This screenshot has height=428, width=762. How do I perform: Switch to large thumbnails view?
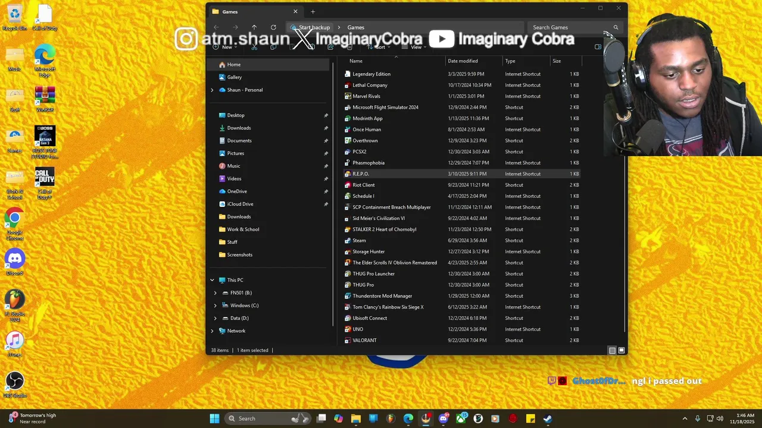(622, 350)
